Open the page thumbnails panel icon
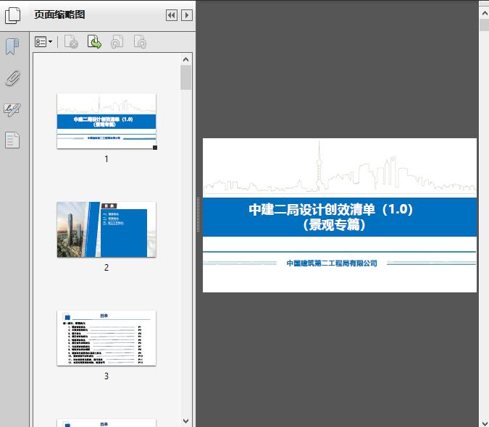This screenshot has width=489, height=427. [x=12, y=16]
